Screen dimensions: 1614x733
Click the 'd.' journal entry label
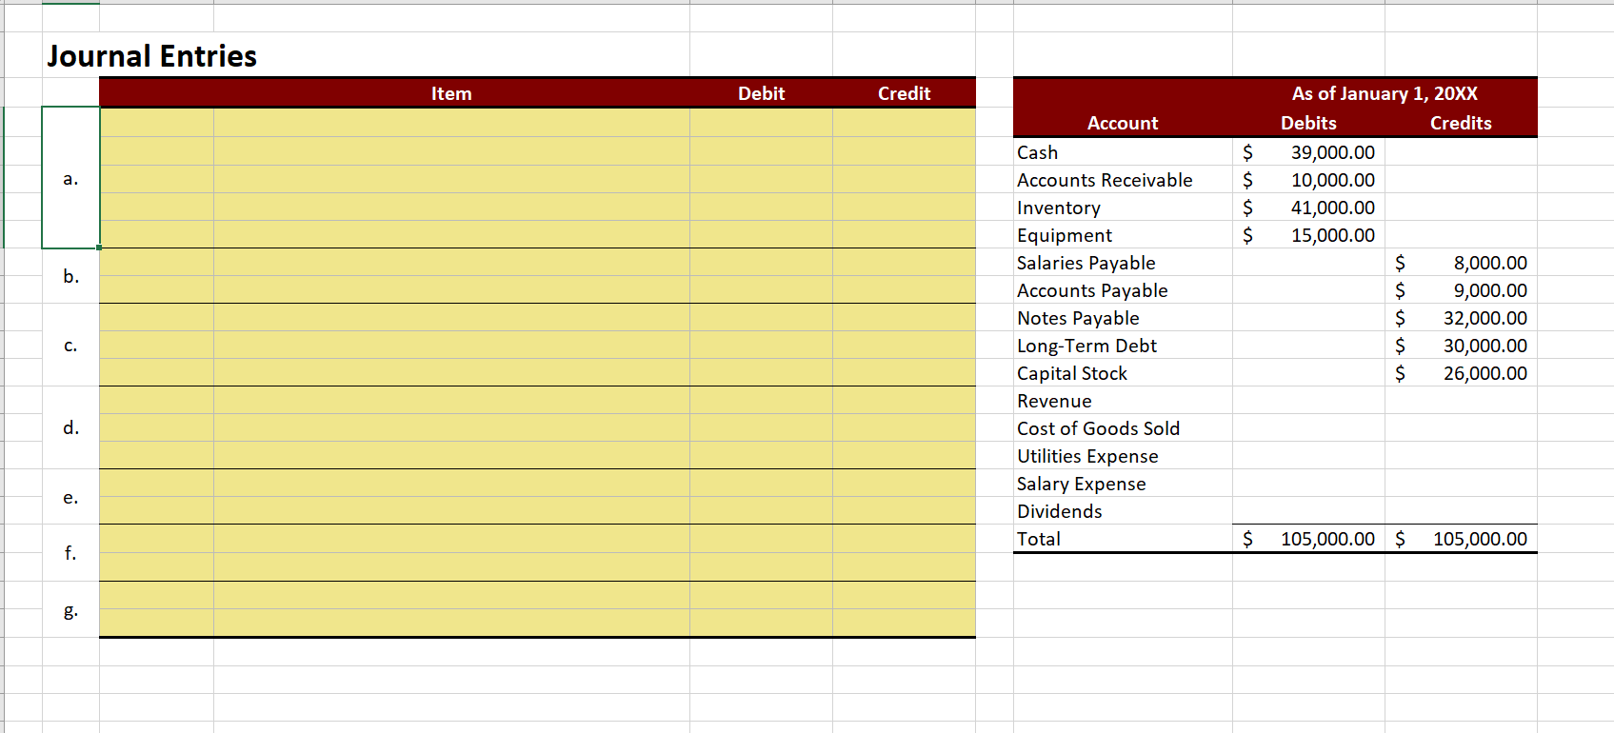70,427
